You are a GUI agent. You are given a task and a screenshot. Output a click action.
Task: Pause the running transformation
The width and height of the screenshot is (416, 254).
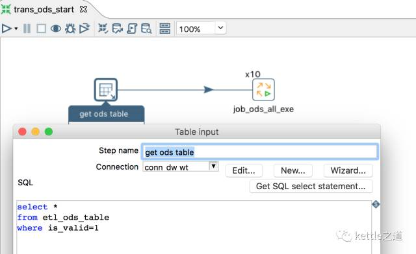pos(27,29)
